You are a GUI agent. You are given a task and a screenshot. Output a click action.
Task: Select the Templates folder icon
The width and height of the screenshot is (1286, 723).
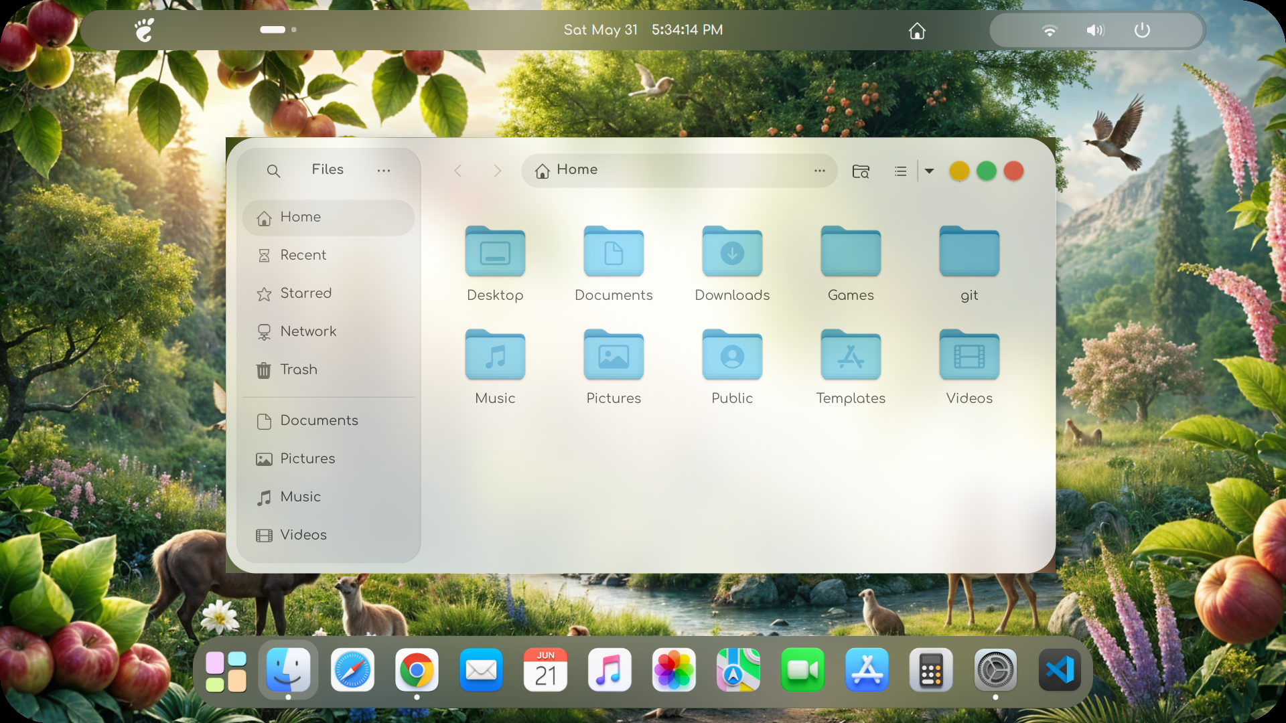pyautogui.click(x=851, y=354)
